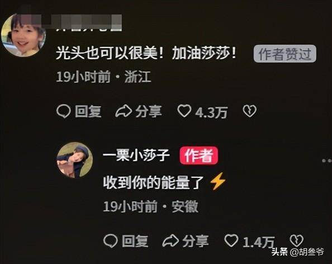Click the red 作者 badge

199,155
